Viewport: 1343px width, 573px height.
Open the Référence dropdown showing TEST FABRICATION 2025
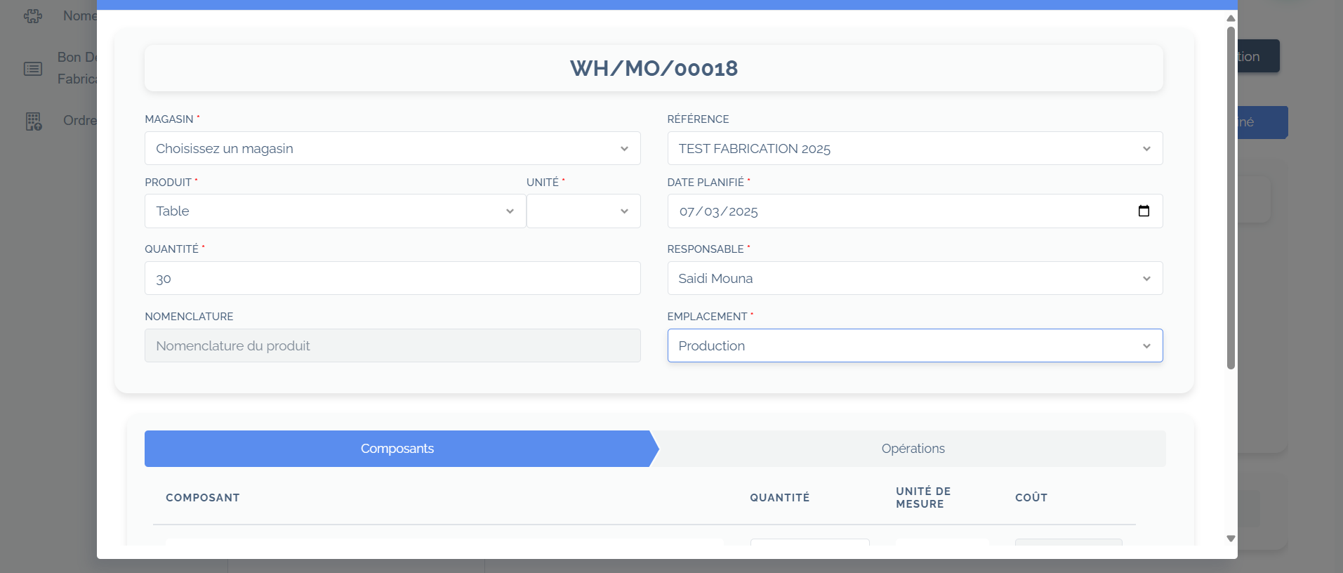click(915, 148)
